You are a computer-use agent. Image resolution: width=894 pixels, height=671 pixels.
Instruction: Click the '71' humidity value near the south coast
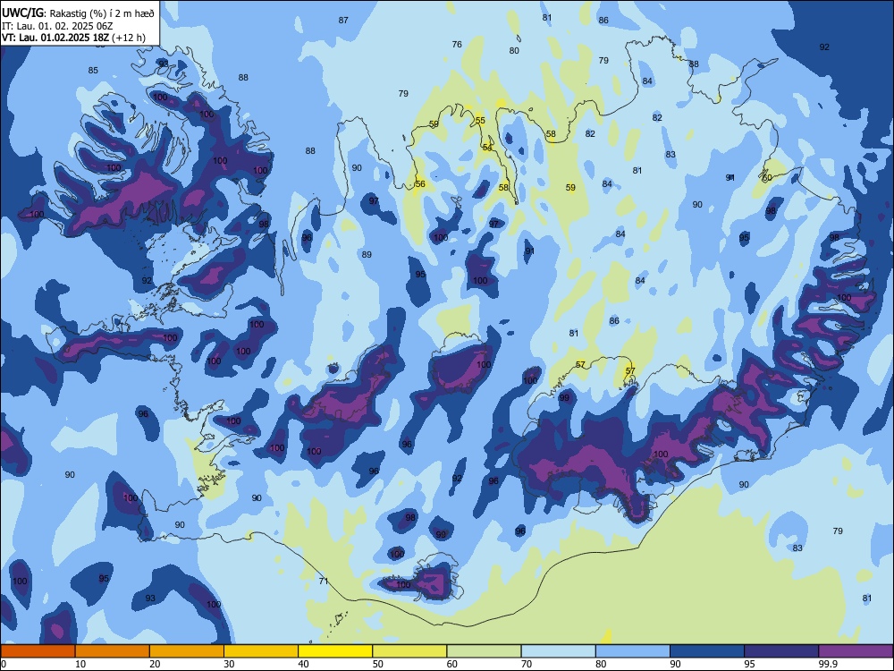point(324,581)
